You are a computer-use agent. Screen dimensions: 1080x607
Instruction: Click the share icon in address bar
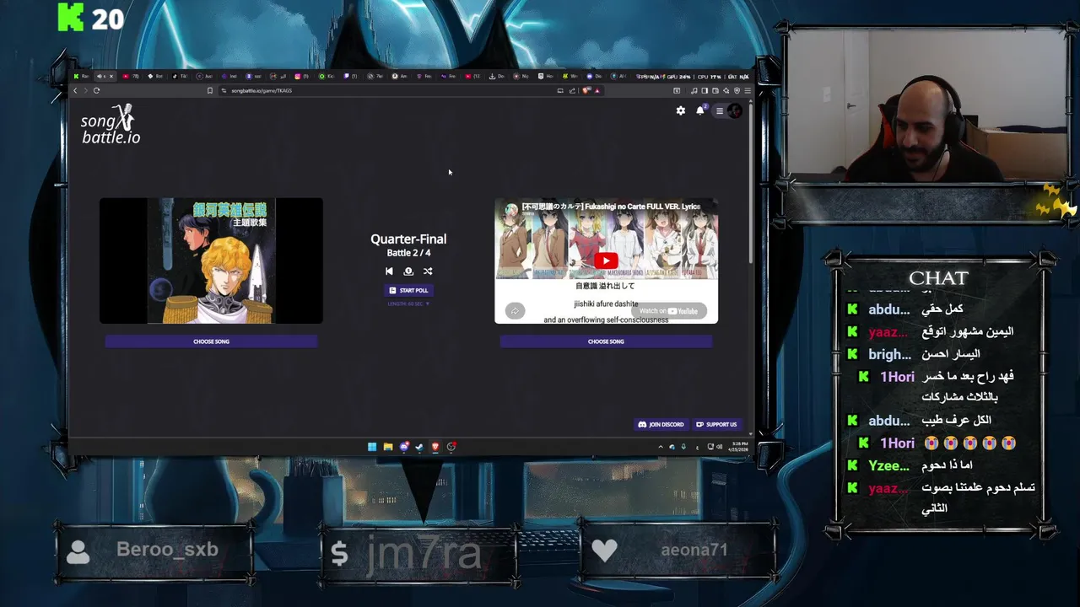coord(572,90)
